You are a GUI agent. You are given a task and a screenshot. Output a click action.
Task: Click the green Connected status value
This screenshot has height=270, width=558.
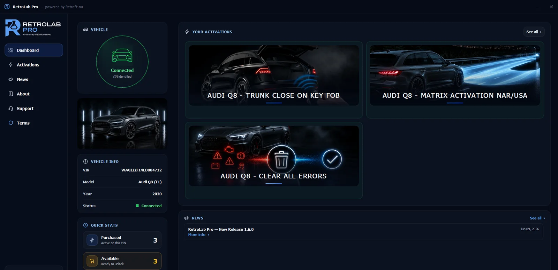coord(151,206)
